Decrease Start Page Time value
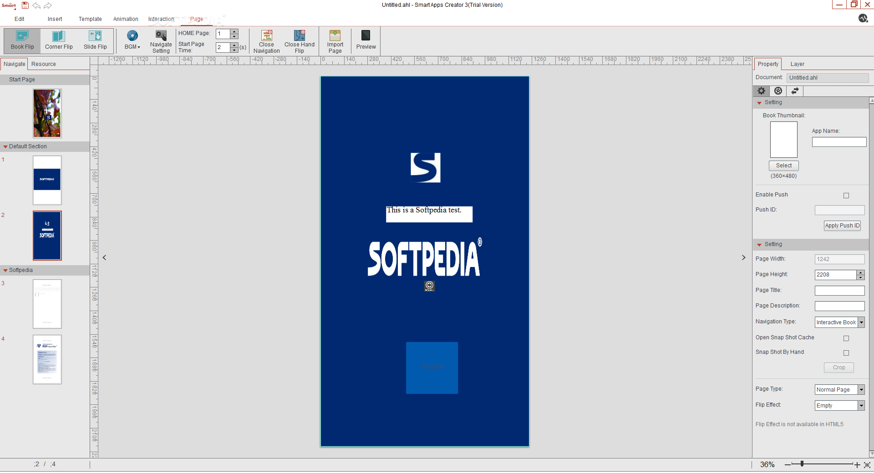The image size is (874, 473). tap(234, 50)
